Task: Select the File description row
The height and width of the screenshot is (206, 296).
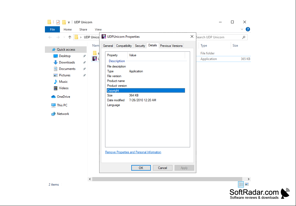Action: point(146,66)
